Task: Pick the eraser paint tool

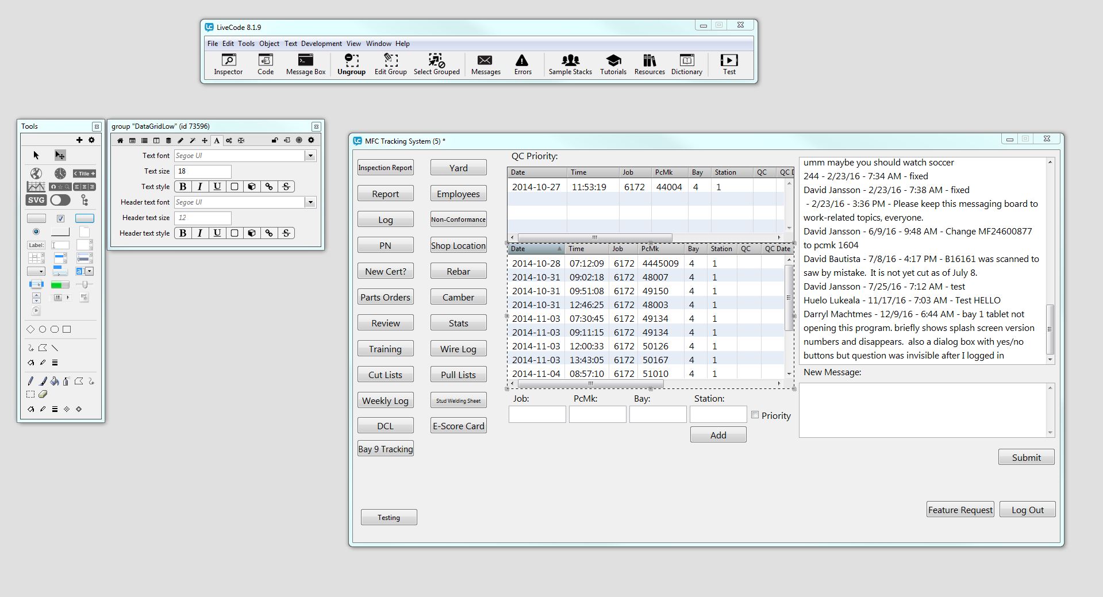Action: [x=43, y=394]
